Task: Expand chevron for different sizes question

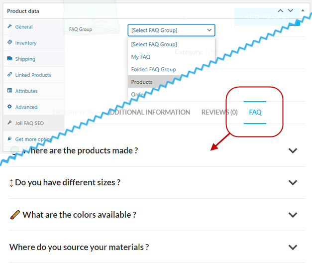Action: coord(293,182)
